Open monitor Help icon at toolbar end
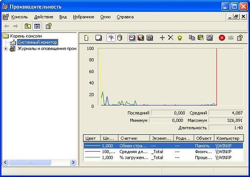This screenshot has height=177, width=250. [240, 38]
